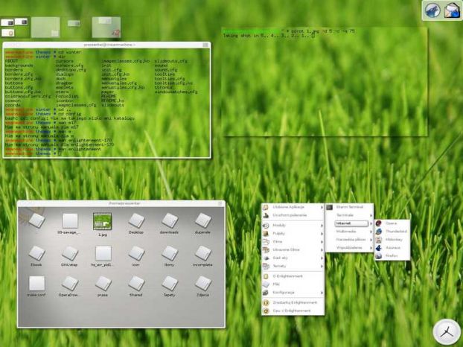
Task: Open the Multimedia submenu entry
Action: click(349, 232)
